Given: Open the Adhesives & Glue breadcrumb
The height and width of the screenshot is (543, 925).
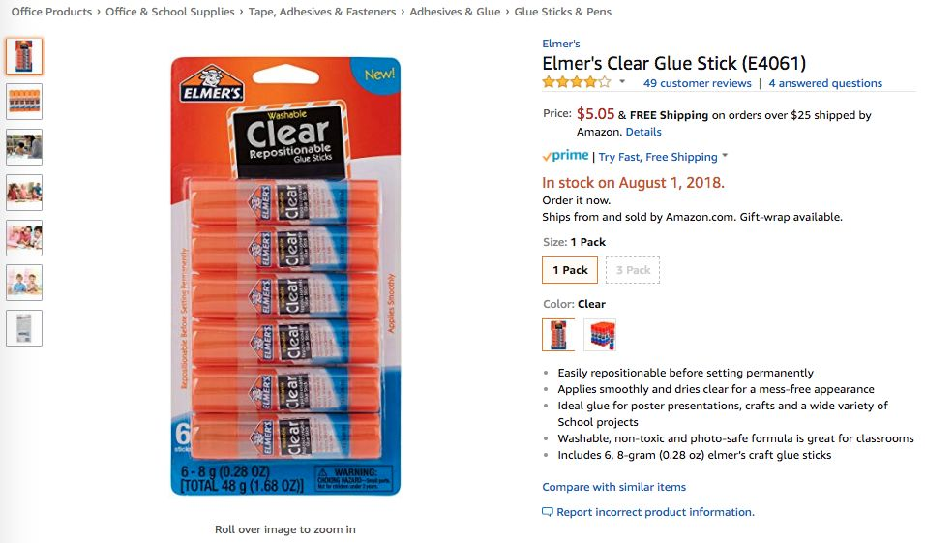Looking at the screenshot, I should point(455,12).
